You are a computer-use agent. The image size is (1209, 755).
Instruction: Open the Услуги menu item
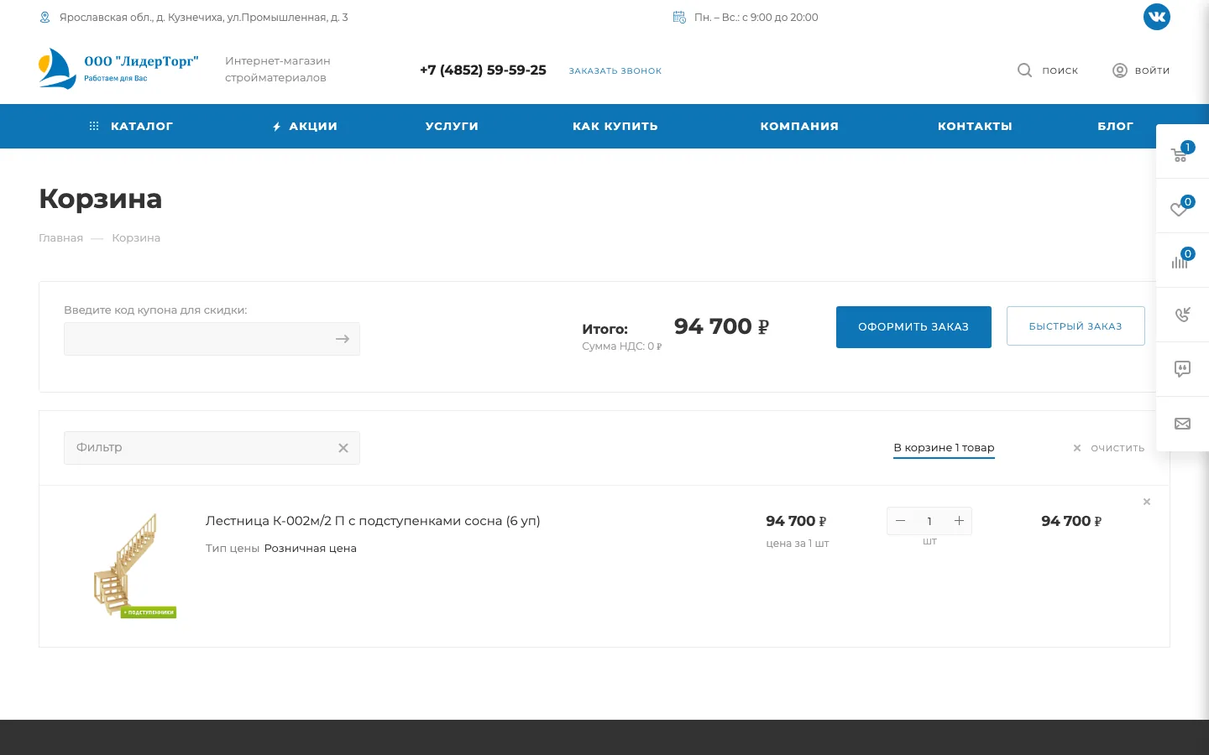pos(452,126)
